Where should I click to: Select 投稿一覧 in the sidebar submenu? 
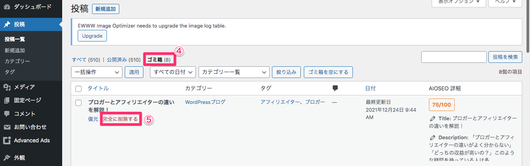(x=15, y=39)
